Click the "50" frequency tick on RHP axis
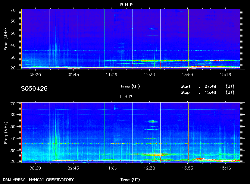 [x=13, y=33]
